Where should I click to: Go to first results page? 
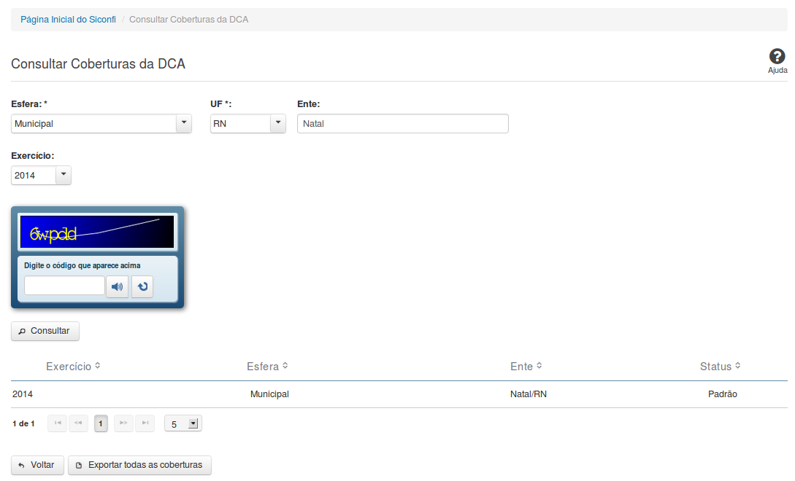58,423
